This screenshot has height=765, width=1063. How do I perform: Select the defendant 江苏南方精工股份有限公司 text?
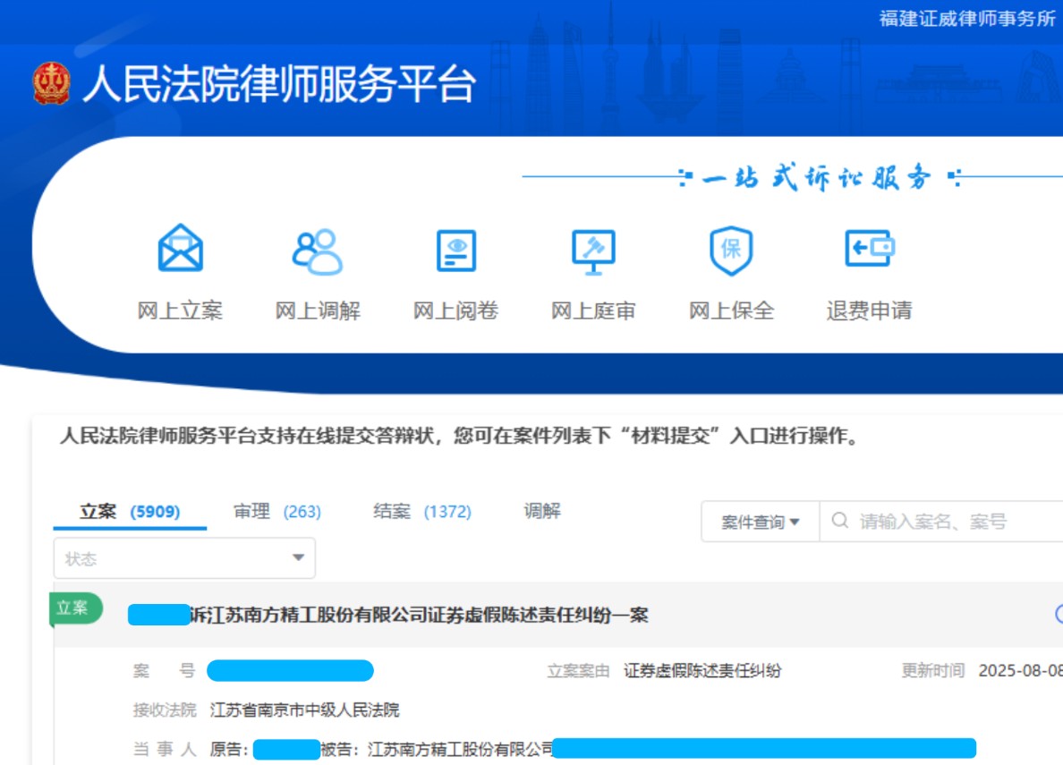pos(460,750)
